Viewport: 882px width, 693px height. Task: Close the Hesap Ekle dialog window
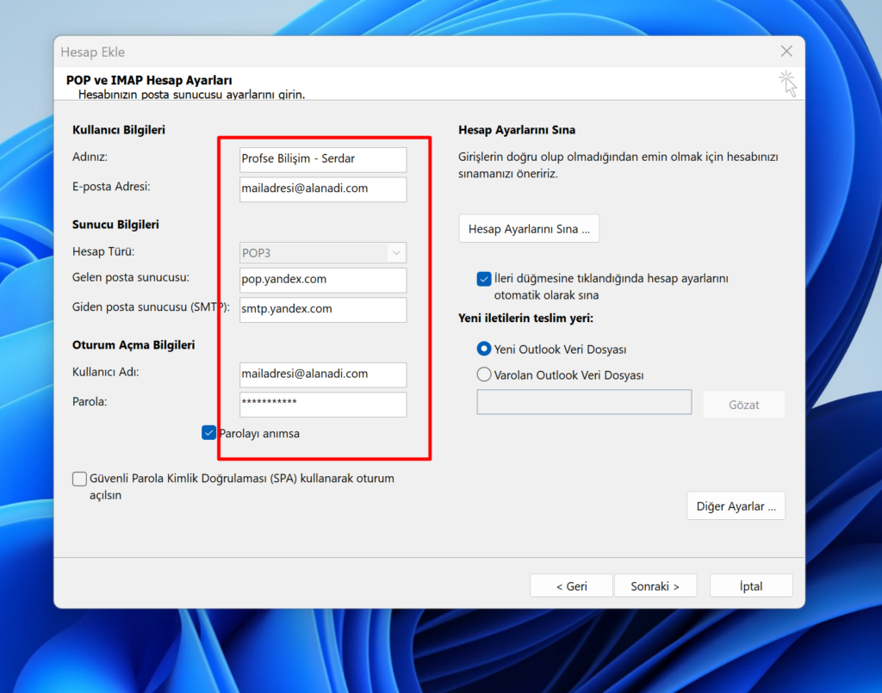pyautogui.click(x=786, y=52)
